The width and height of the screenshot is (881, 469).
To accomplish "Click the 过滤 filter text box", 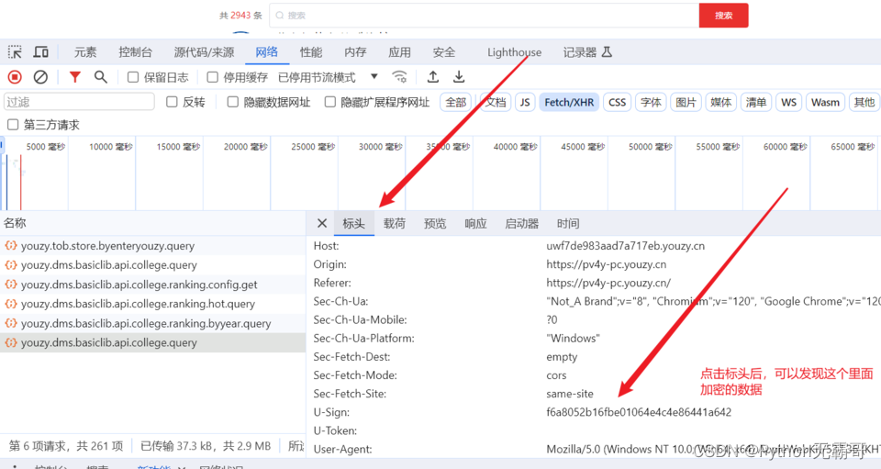I will click(x=79, y=102).
